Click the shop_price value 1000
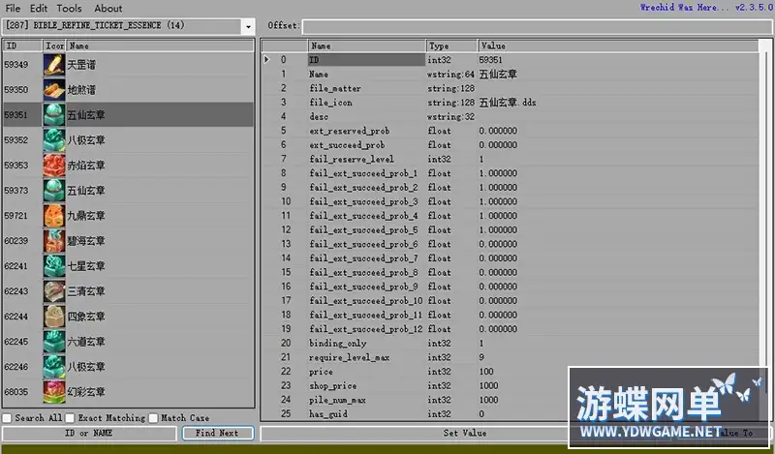Image resolution: width=775 pixels, height=454 pixels. tap(488, 386)
